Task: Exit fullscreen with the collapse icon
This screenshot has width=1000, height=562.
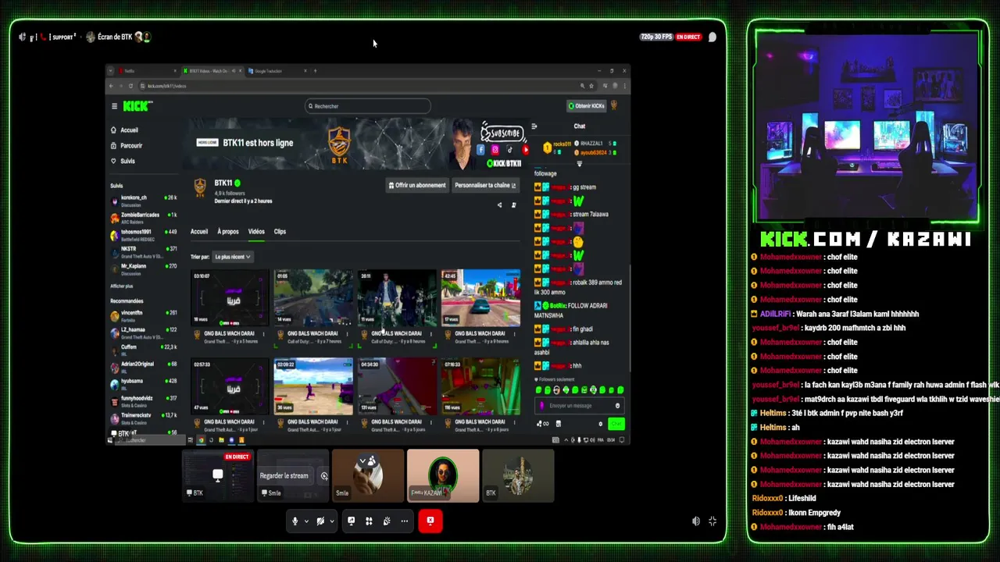Action: click(x=712, y=521)
